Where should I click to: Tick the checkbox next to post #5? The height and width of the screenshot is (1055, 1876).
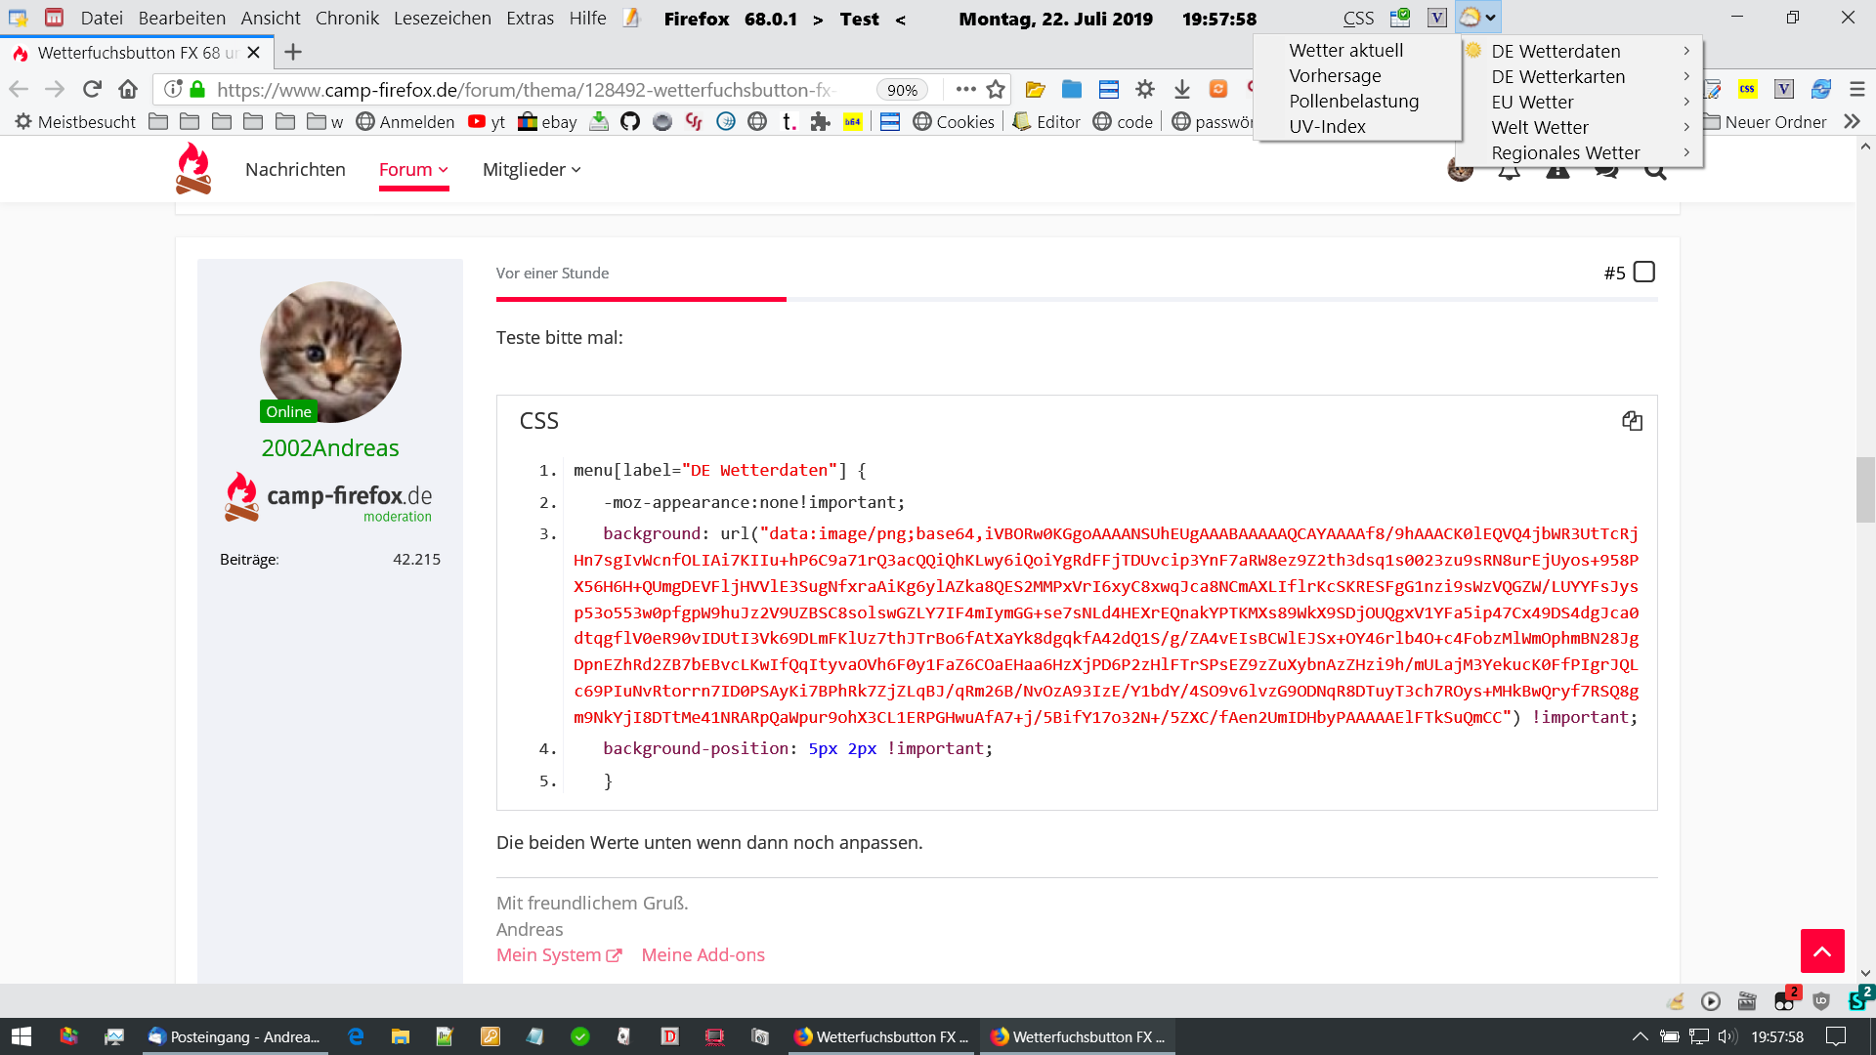point(1644,273)
